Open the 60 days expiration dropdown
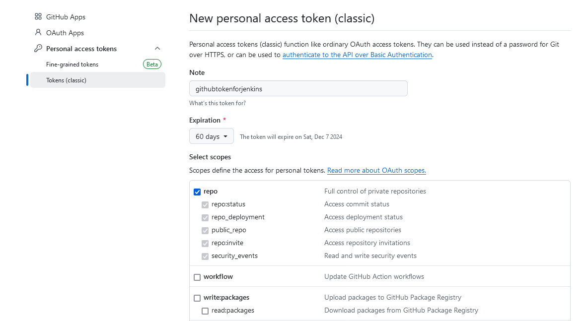This screenshot has height=321, width=585. click(211, 135)
